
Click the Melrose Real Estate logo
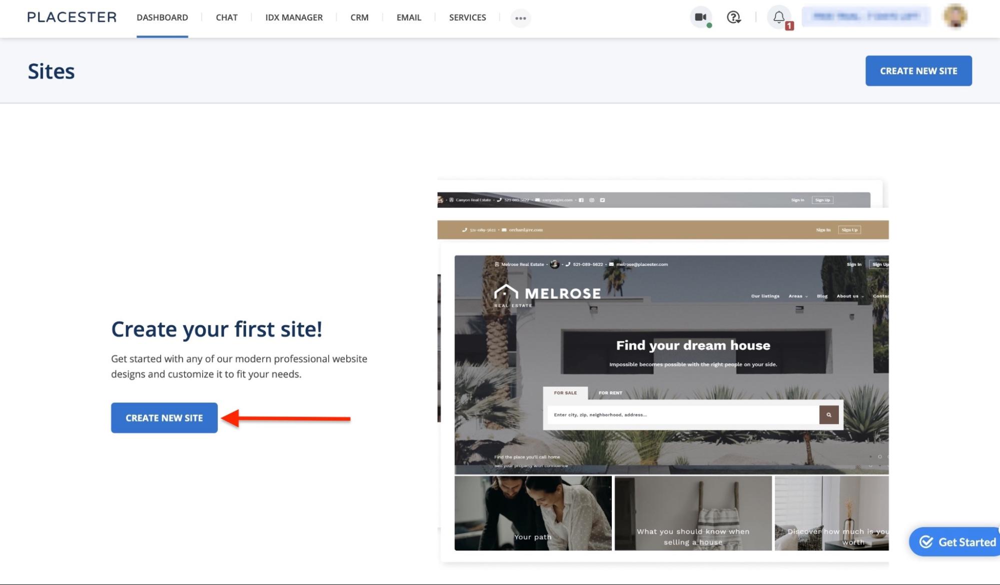[548, 293]
